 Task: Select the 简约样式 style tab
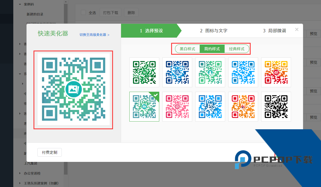212,49
